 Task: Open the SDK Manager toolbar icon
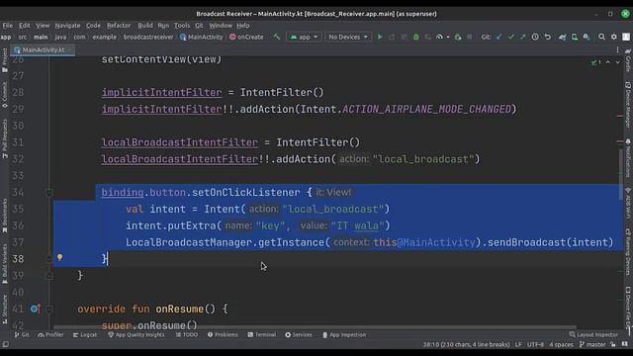click(x=587, y=37)
